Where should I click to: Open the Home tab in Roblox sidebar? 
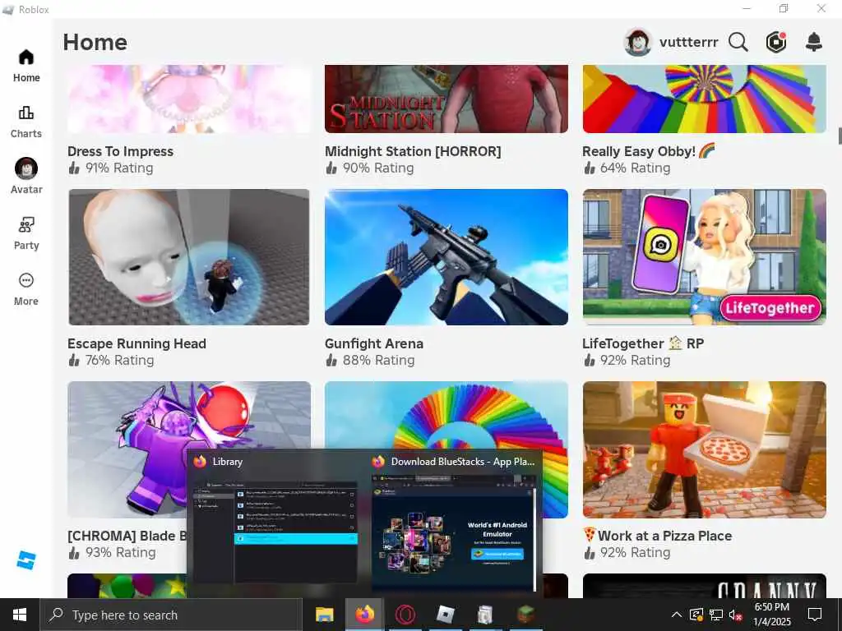tap(26, 67)
